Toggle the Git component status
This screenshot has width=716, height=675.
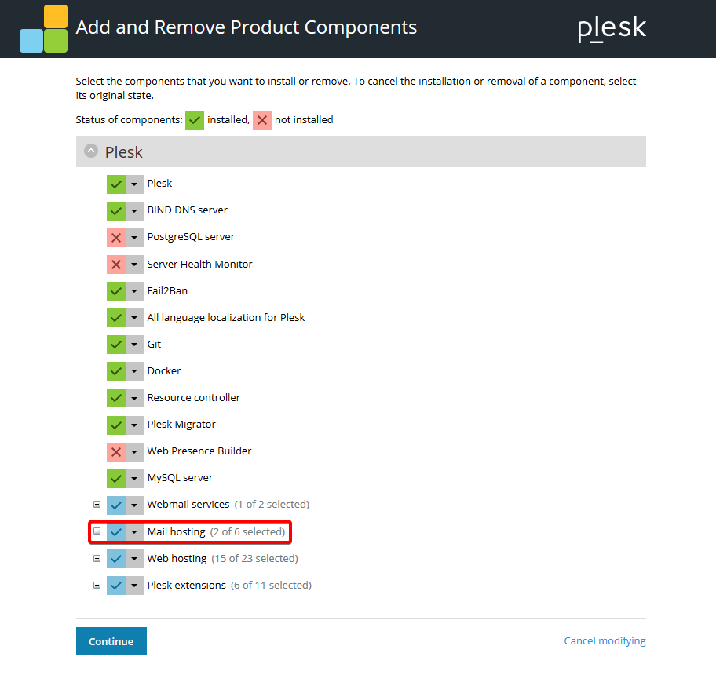[x=114, y=344]
